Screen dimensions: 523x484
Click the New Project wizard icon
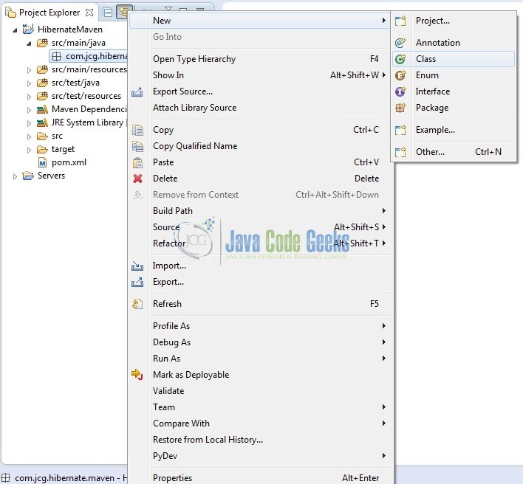pyautogui.click(x=400, y=21)
